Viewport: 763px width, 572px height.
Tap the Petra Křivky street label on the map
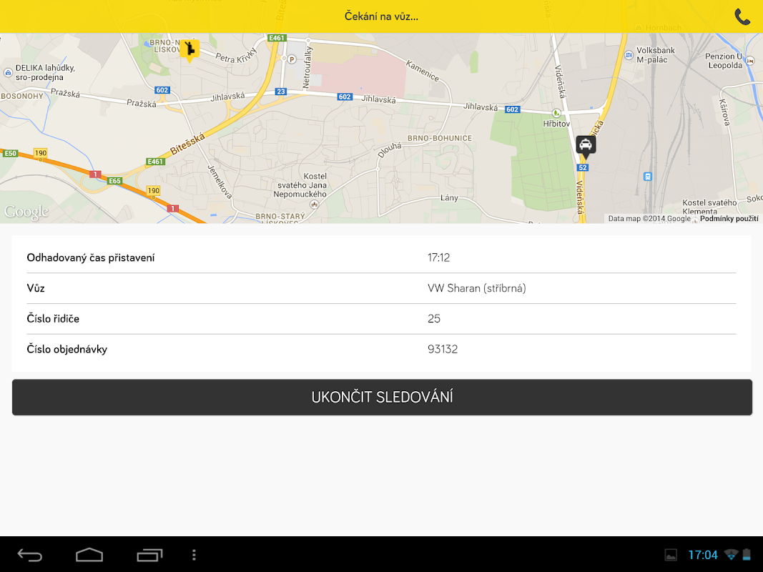click(x=236, y=56)
